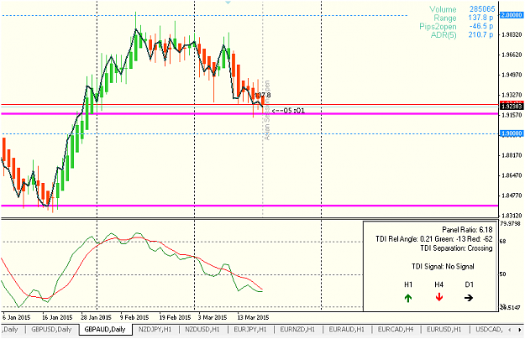Screen dimensions: 525x339
Task: Click the <--05:01 candle timer label
Action: (x=288, y=110)
